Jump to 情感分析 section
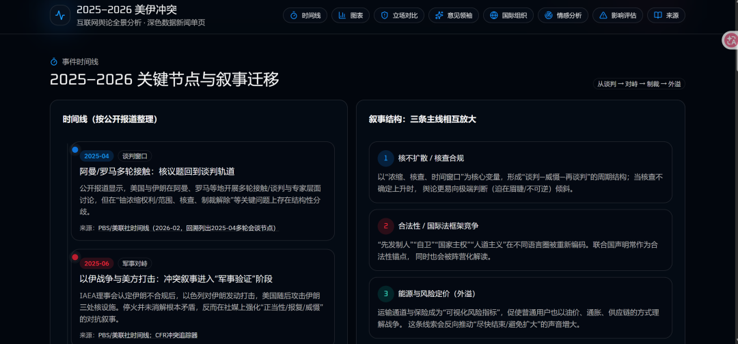Image resolution: width=738 pixels, height=344 pixels. pos(563,16)
